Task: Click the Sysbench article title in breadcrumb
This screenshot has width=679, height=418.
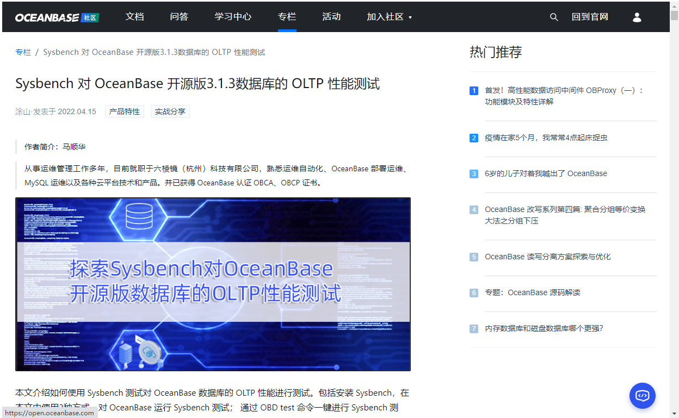Action: tap(154, 52)
